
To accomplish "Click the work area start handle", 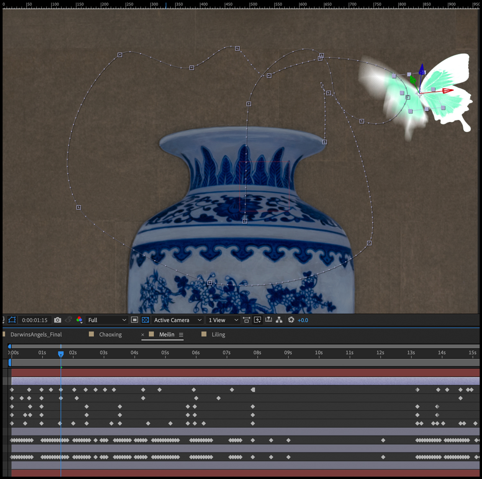I will [10, 362].
